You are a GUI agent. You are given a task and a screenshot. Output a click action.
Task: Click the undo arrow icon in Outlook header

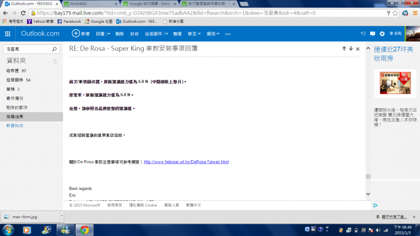pos(363,34)
